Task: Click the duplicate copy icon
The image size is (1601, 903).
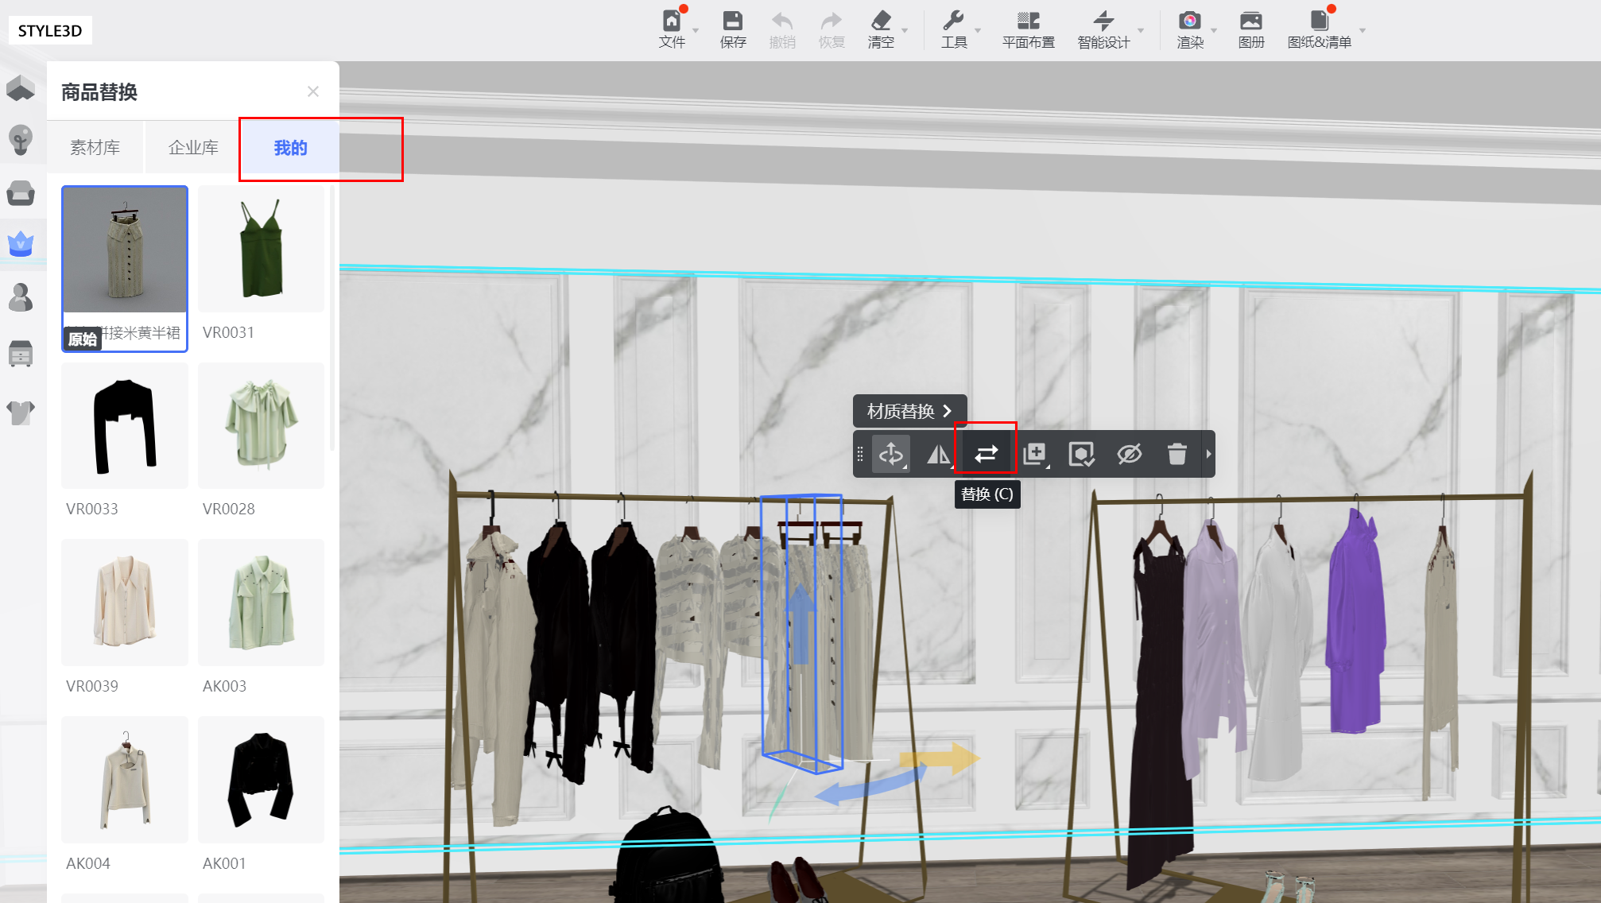Action: pyautogui.click(x=1034, y=454)
